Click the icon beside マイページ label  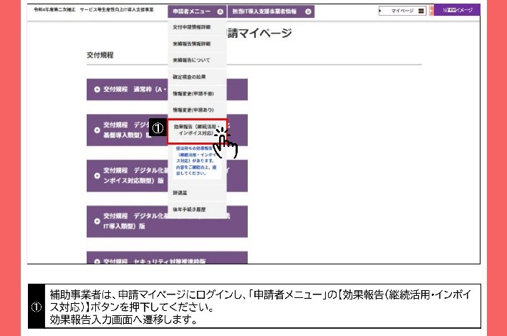pyautogui.click(x=421, y=11)
